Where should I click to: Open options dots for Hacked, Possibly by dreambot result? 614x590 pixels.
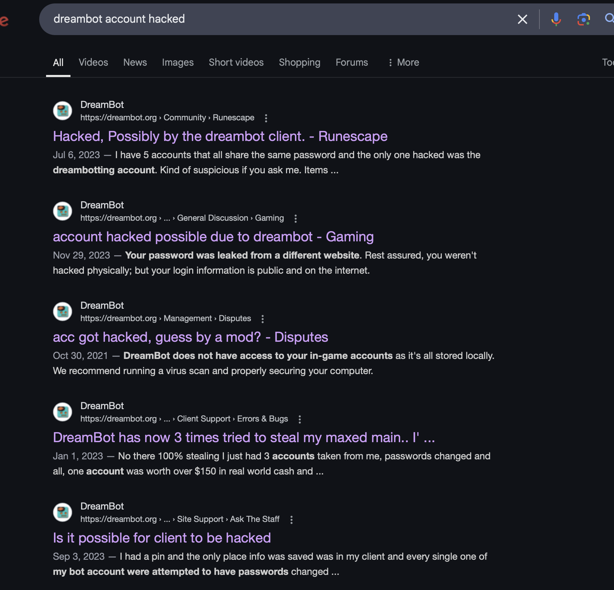click(266, 118)
